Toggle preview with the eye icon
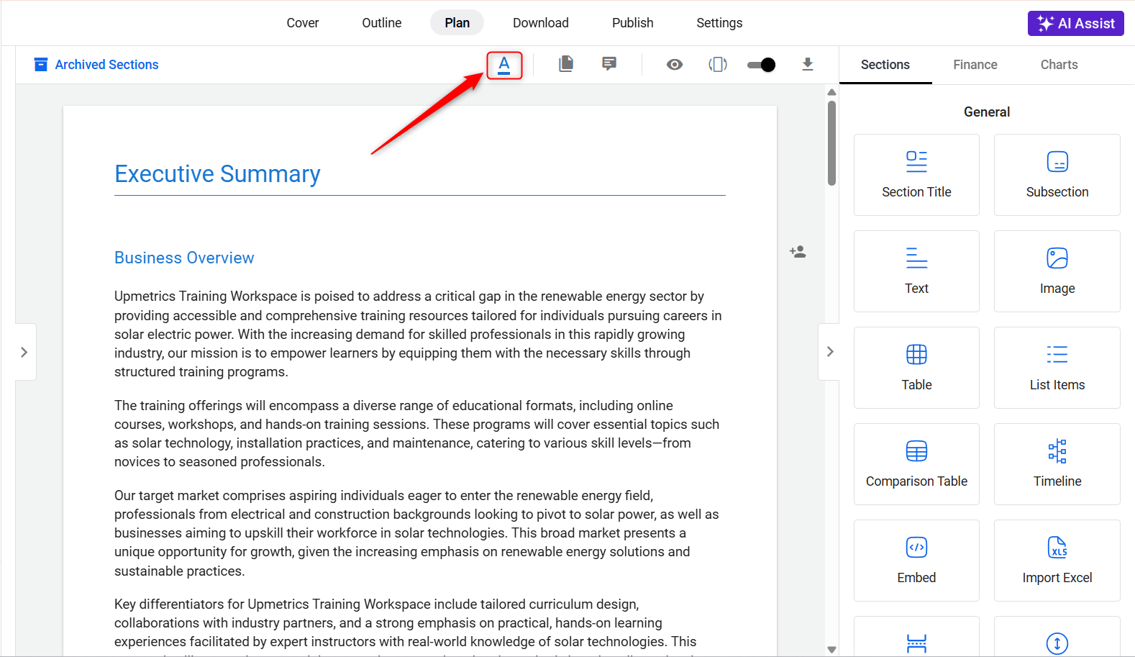The height and width of the screenshot is (657, 1135). tap(675, 65)
